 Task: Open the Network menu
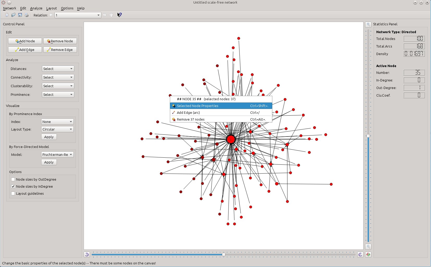10,8
